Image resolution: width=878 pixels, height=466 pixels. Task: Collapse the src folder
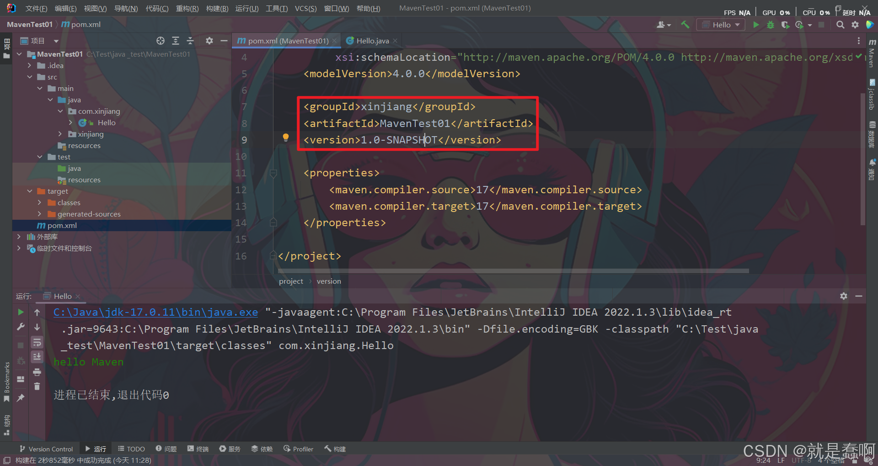coord(29,77)
